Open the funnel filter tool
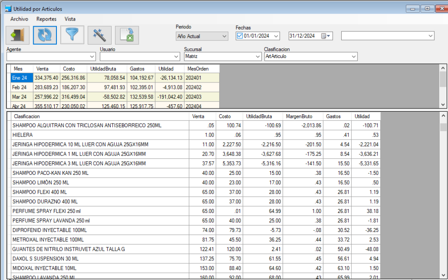The image size is (448, 280). (x=72, y=35)
